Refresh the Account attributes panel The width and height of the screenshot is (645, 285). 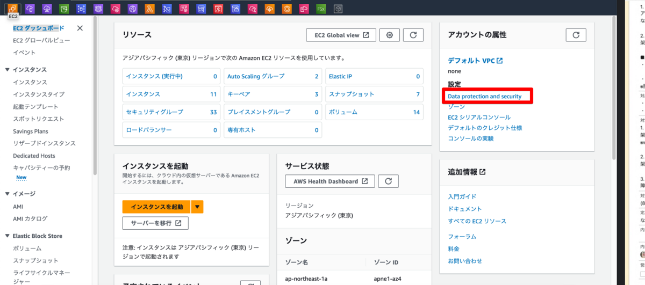(x=576, y=35)
